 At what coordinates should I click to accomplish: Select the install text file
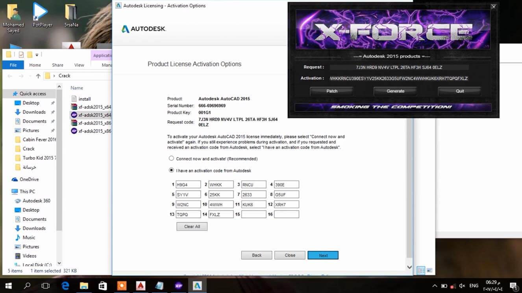(81, 99)
